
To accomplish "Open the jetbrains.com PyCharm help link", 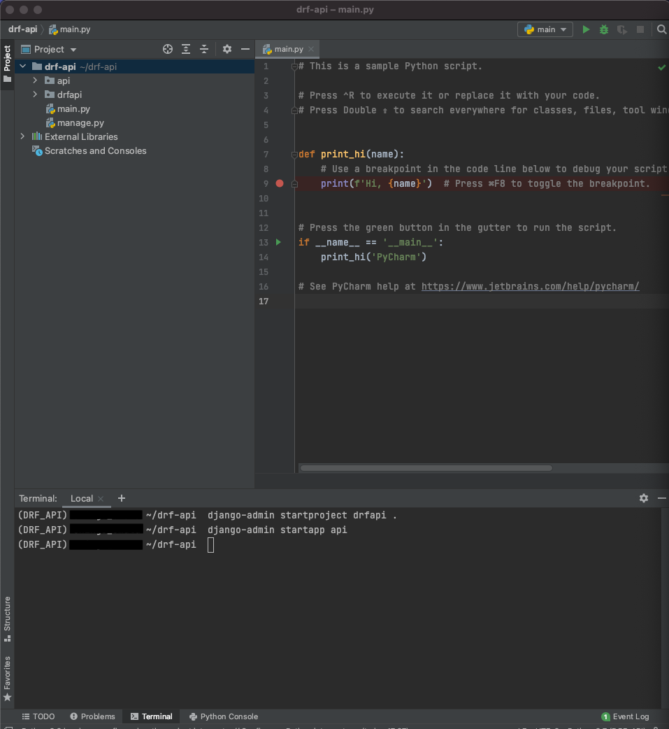I will point(530,286).
